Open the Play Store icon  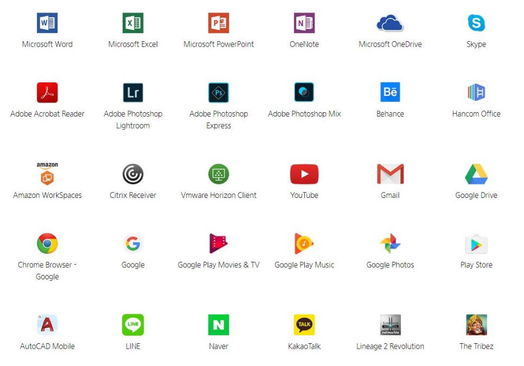coord(476,244)
